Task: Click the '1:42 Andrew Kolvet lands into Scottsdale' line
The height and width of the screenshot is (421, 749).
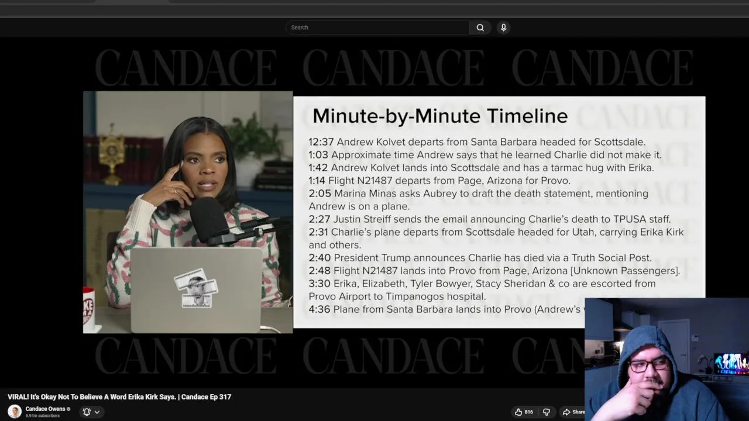Action: coord(481,168)
